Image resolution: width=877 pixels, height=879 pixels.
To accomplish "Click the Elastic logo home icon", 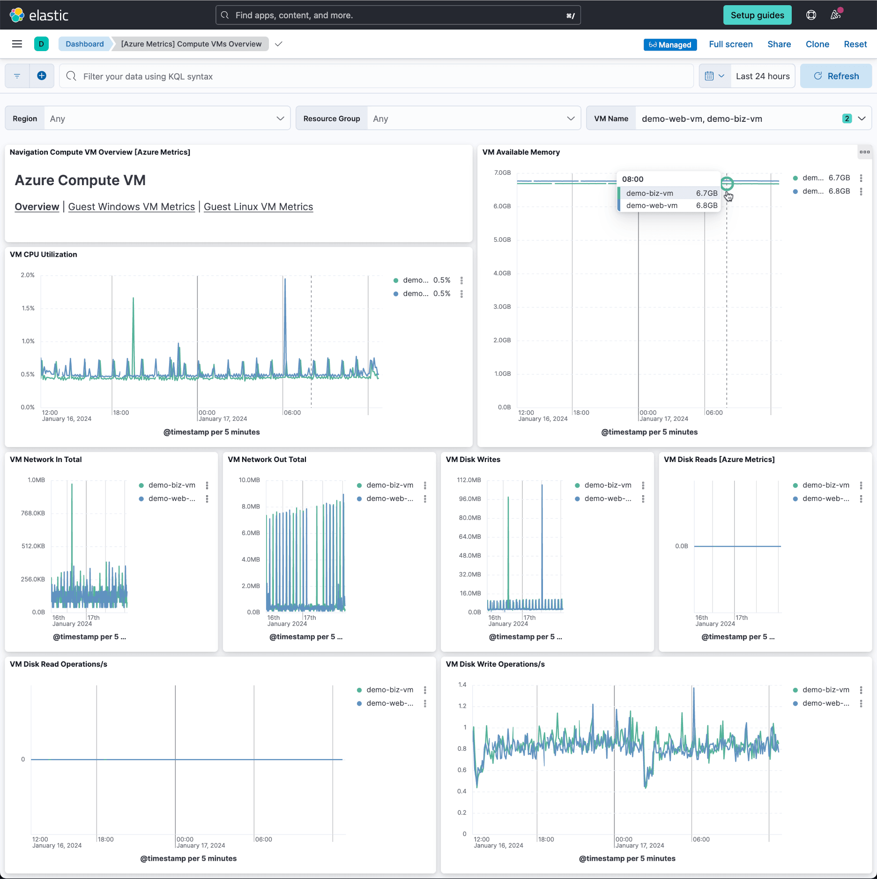I will (17, 15).
